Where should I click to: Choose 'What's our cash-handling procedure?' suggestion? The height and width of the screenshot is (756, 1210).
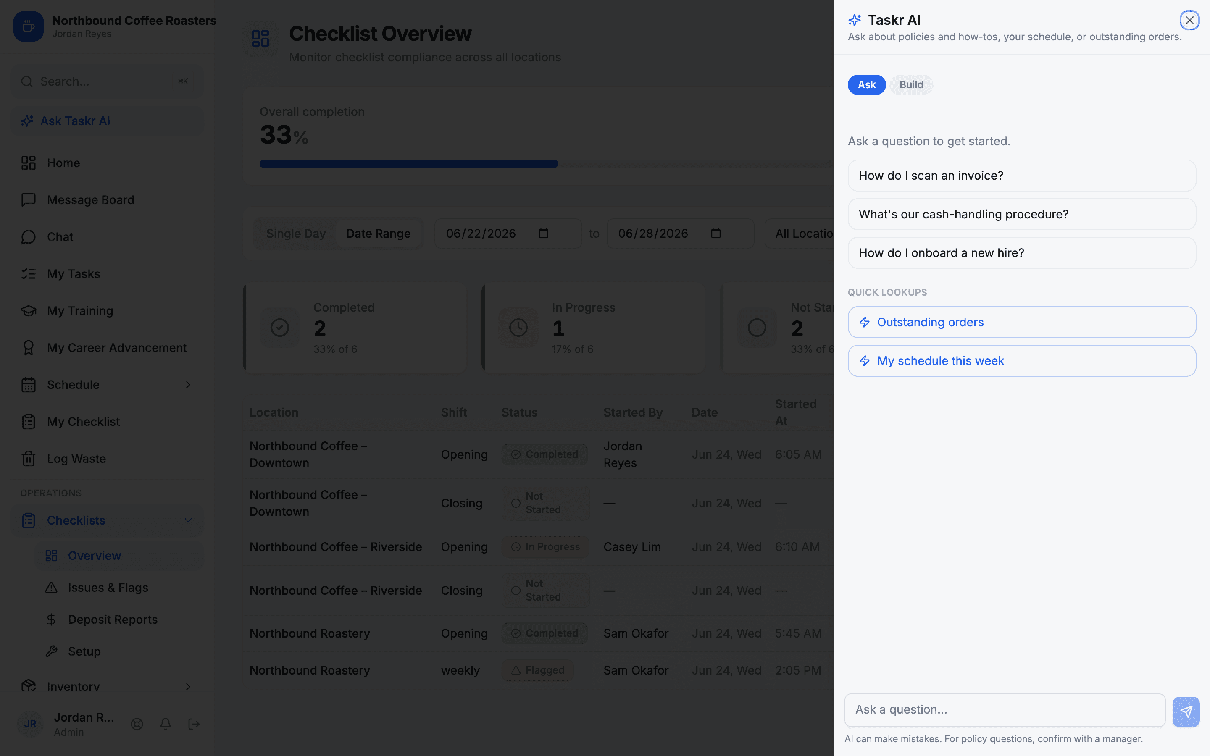[1021, 215]
